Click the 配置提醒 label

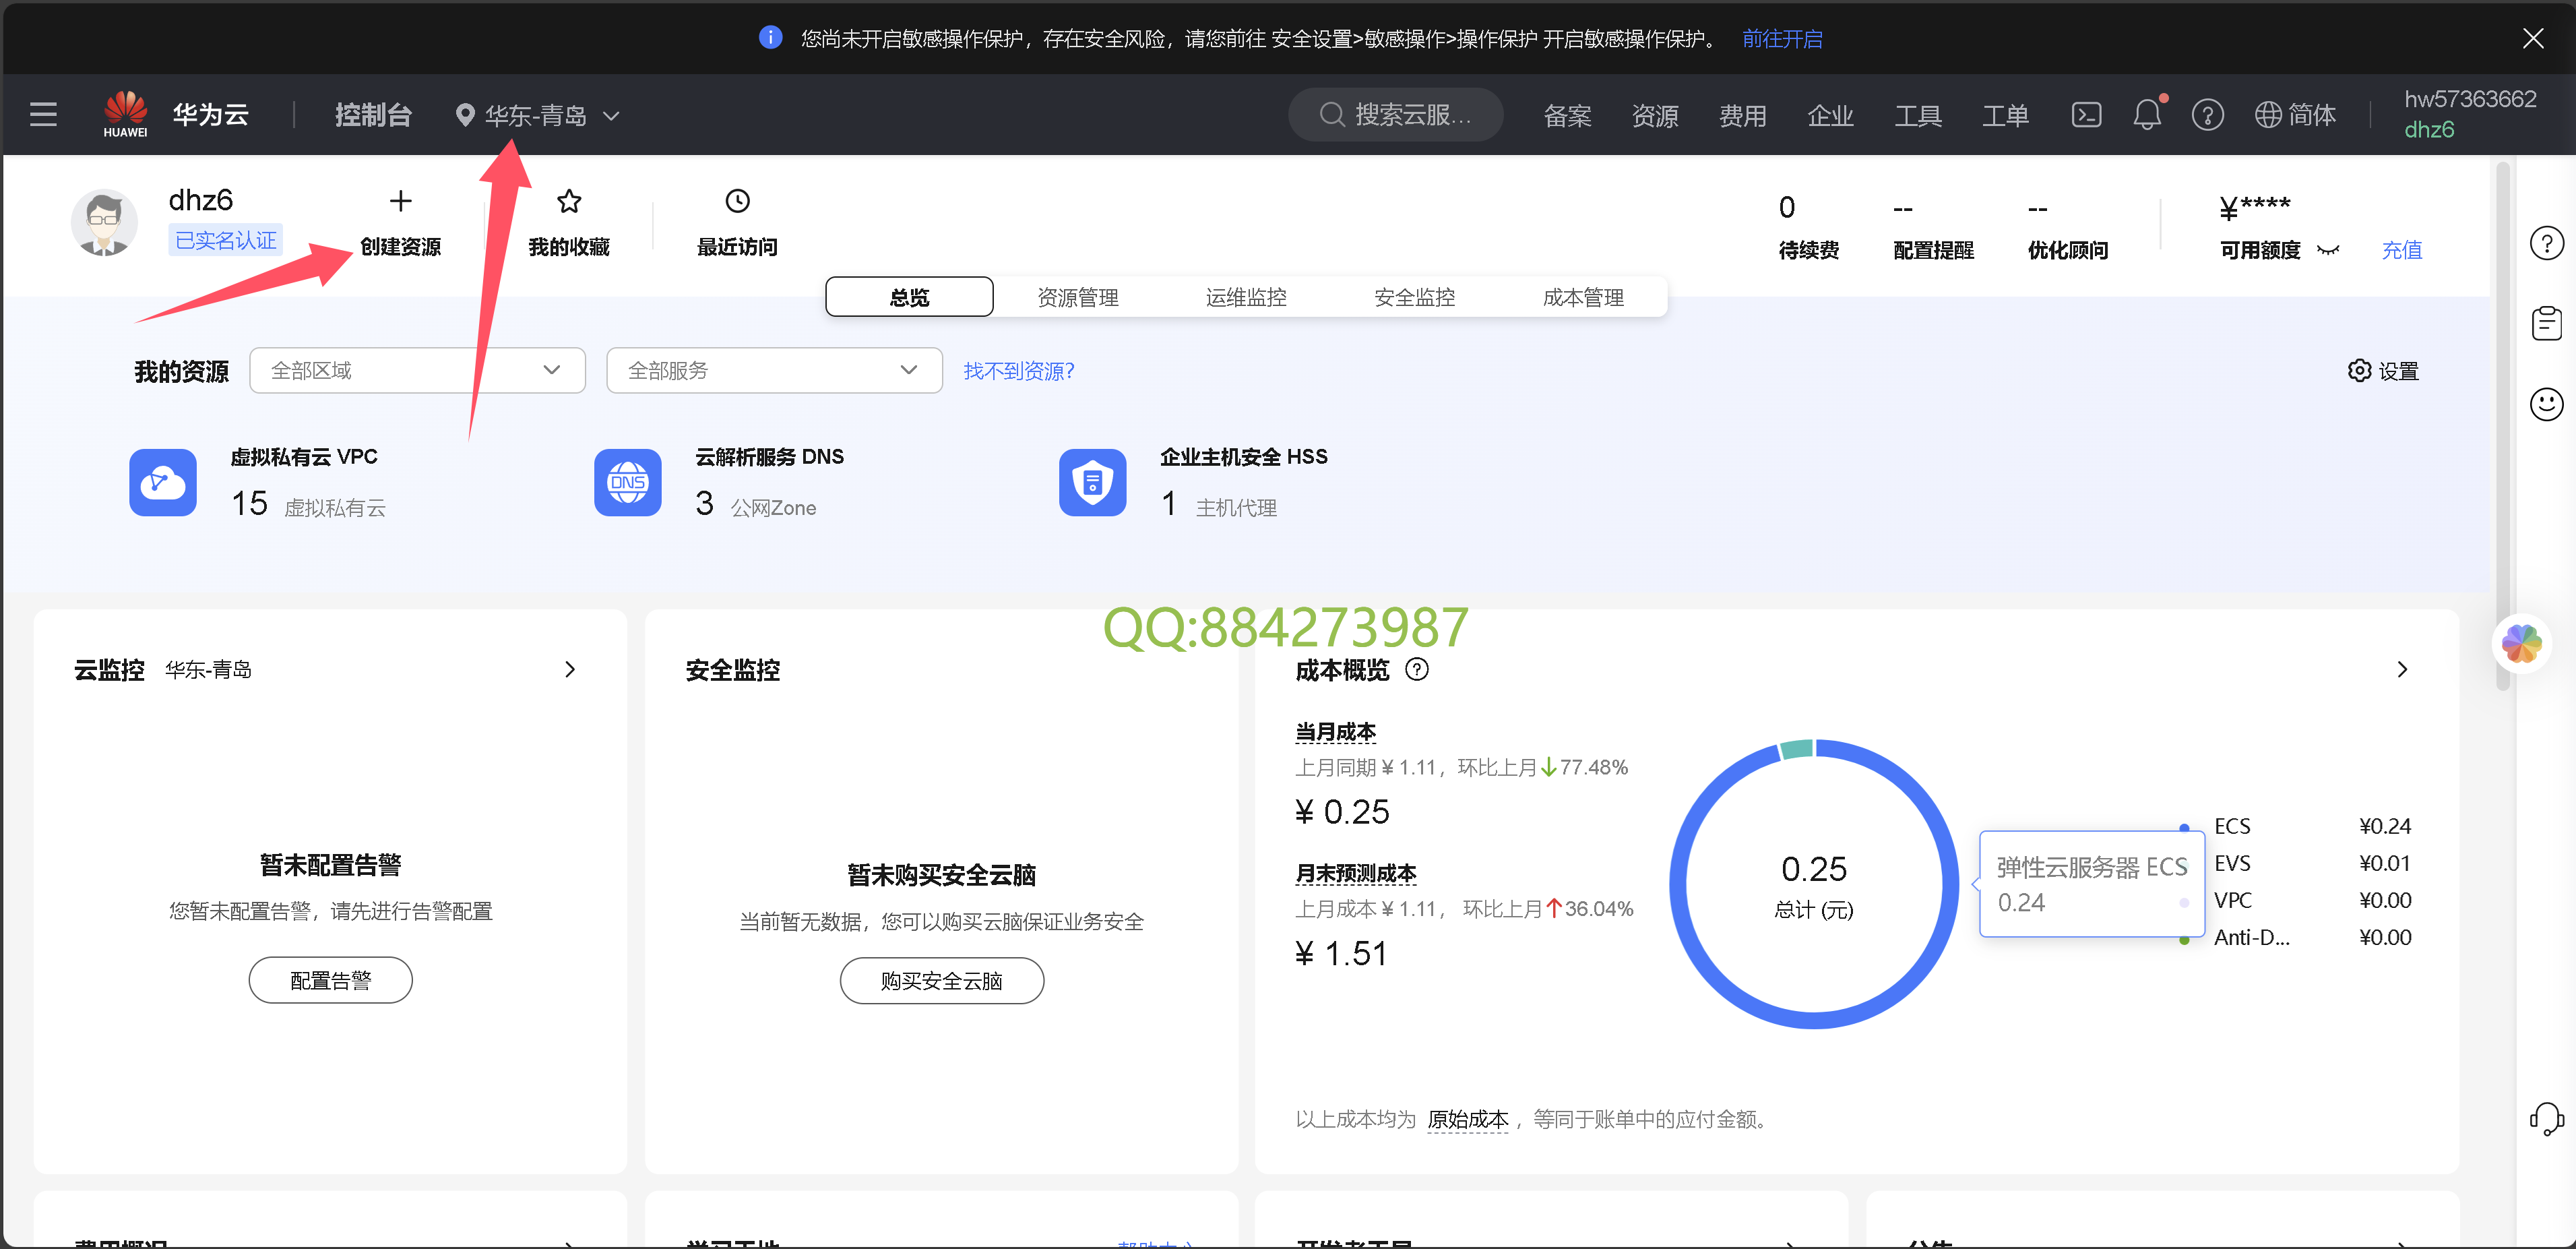coord(1933,250)
